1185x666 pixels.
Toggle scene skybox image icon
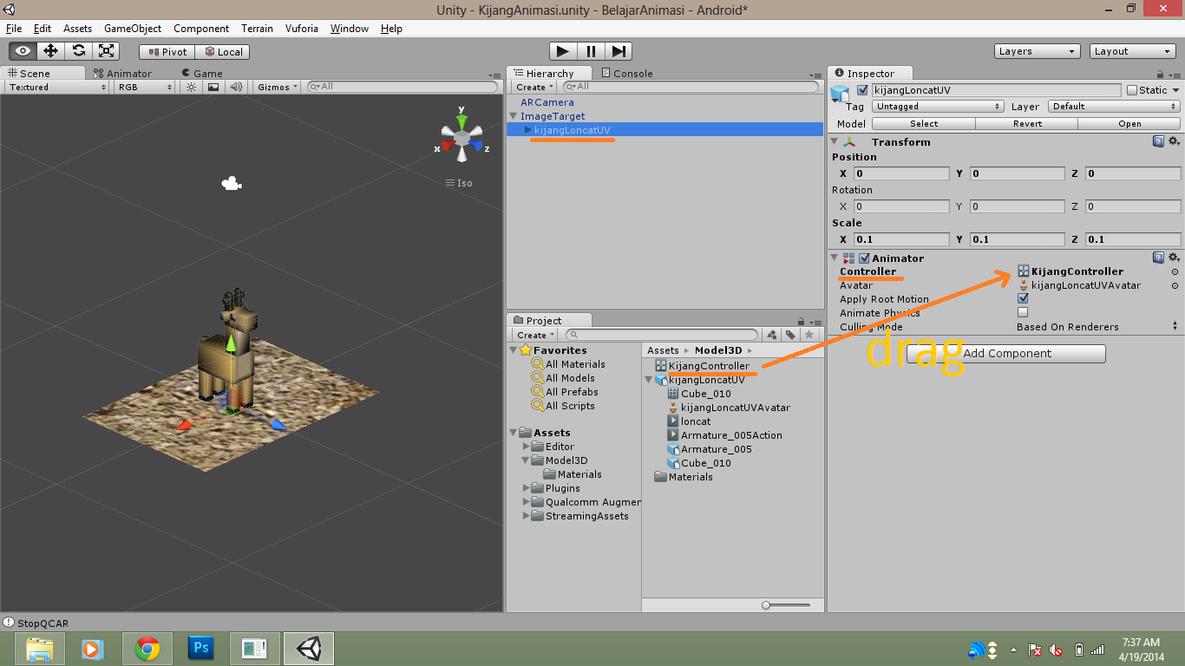(x=213, y=87)
